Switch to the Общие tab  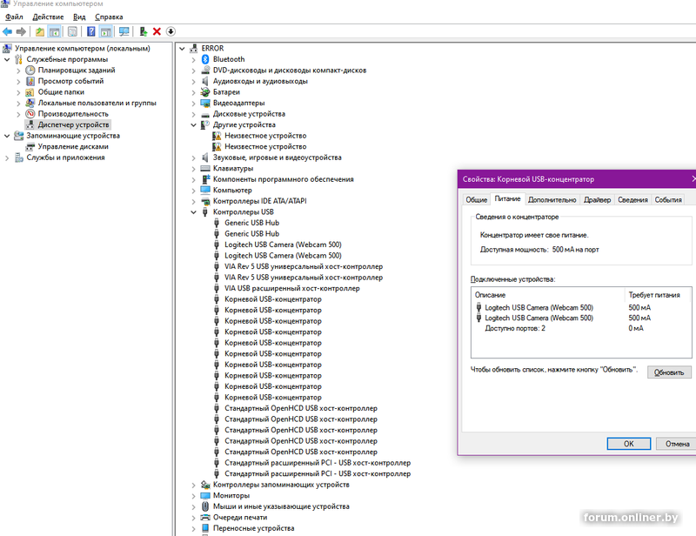pyautogui.click(x=476, y=200)
